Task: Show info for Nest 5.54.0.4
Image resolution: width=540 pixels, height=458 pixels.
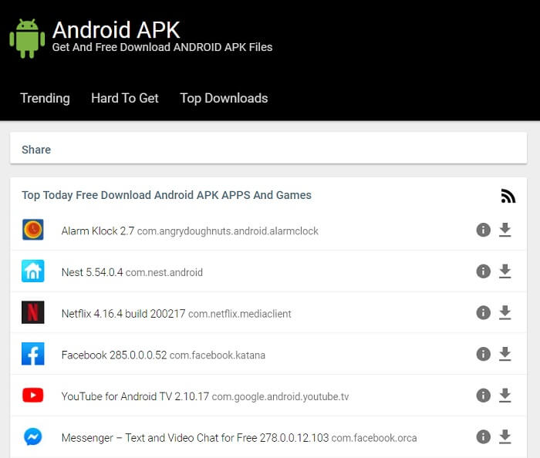Action: [483, 271]
